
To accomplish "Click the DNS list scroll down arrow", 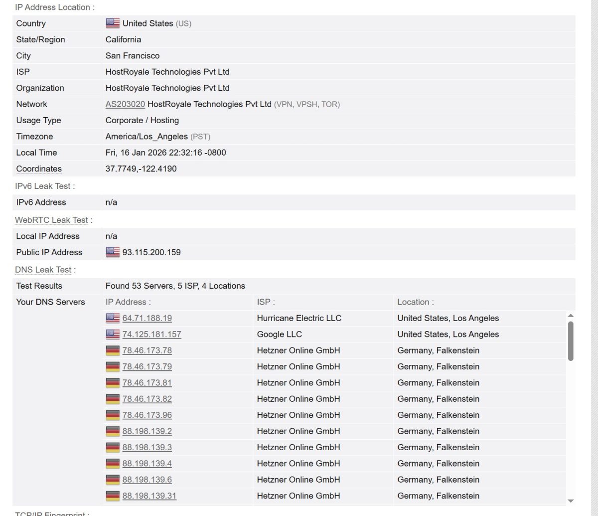I will pyautogui.click(x=571, y=501).
